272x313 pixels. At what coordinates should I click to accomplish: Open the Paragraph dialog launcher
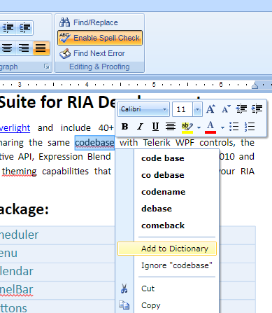click(x=47, y=67)
